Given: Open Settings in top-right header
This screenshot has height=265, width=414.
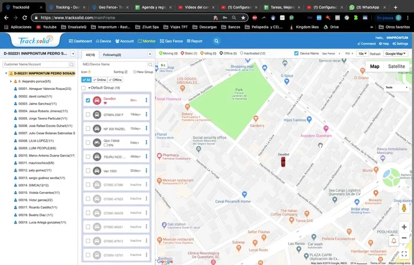Looking at the screenshot, I should click(400, 44).
